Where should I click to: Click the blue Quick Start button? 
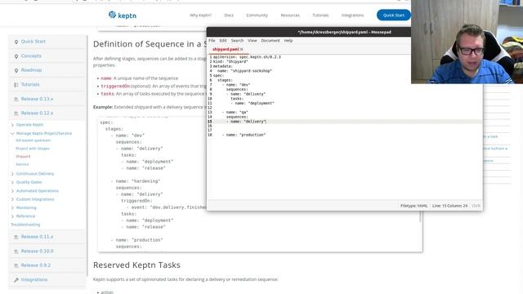point(394,15)
